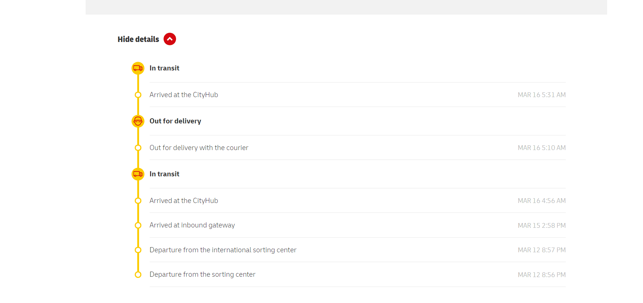Click the Hide details label

coord(138,39)
